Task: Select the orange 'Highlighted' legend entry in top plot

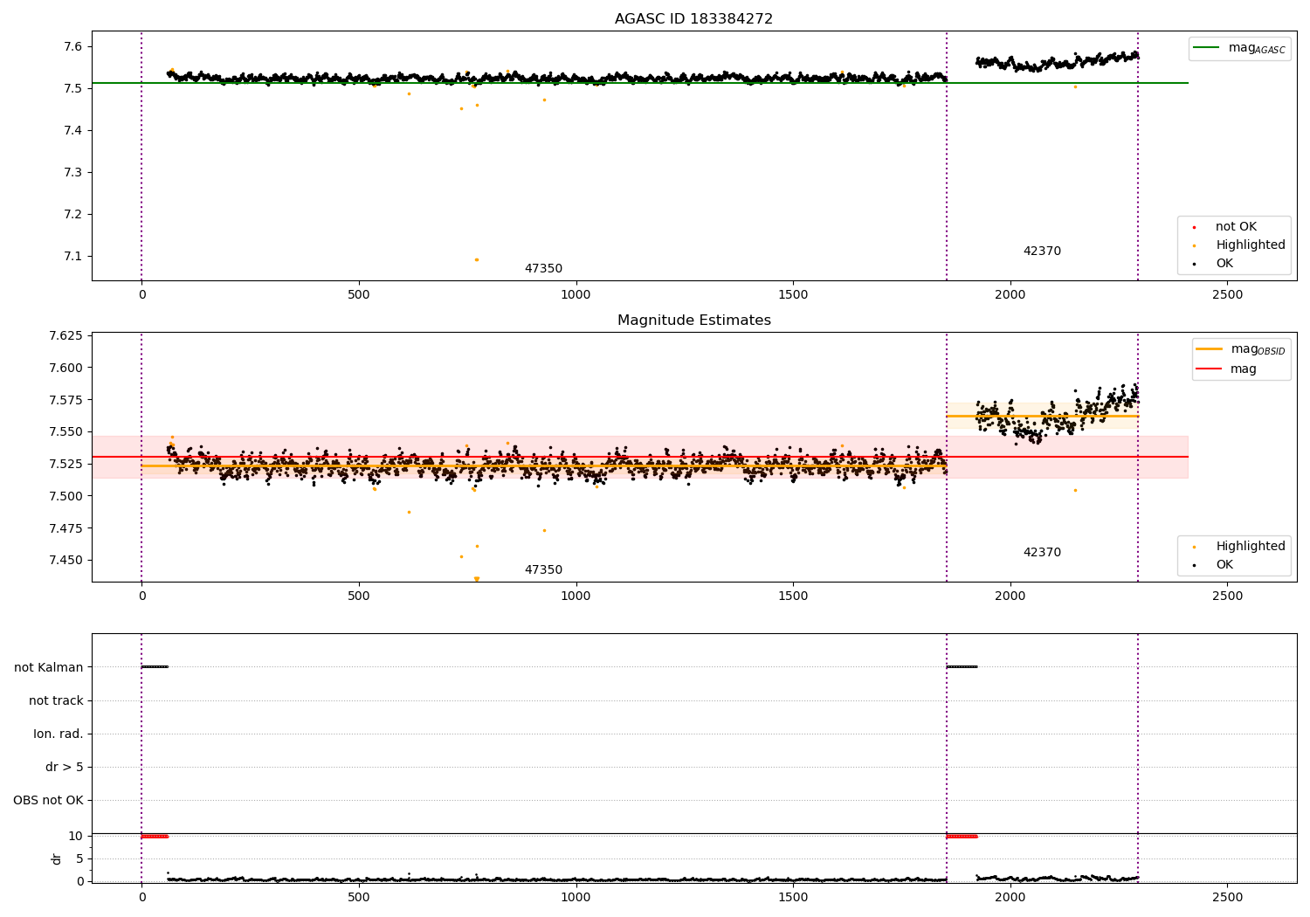Action: pyautogui.click(x=1250, y=245)
